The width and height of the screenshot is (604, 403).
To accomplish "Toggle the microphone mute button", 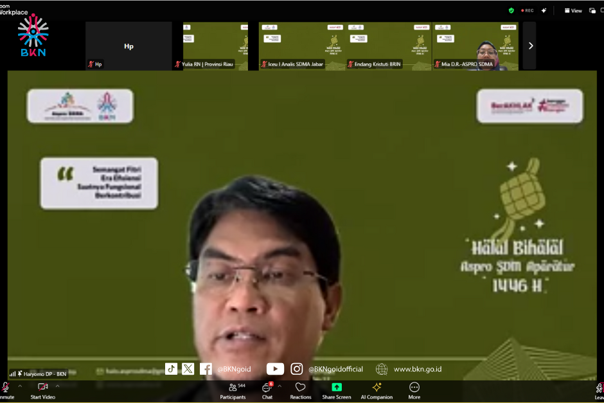I will tap(6, 390).
